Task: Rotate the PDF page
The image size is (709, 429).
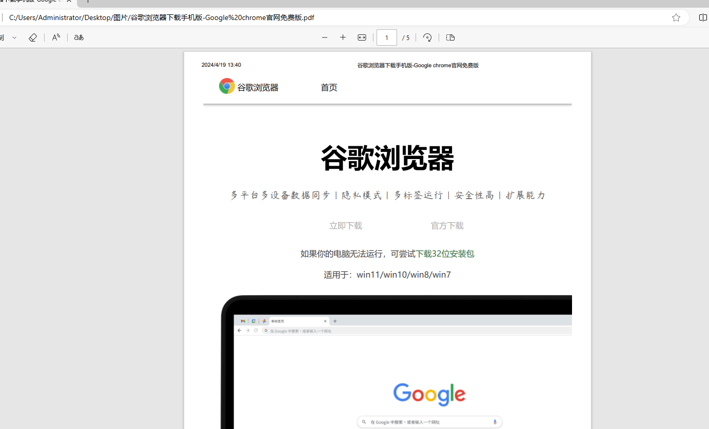Action: coord(427,37)
